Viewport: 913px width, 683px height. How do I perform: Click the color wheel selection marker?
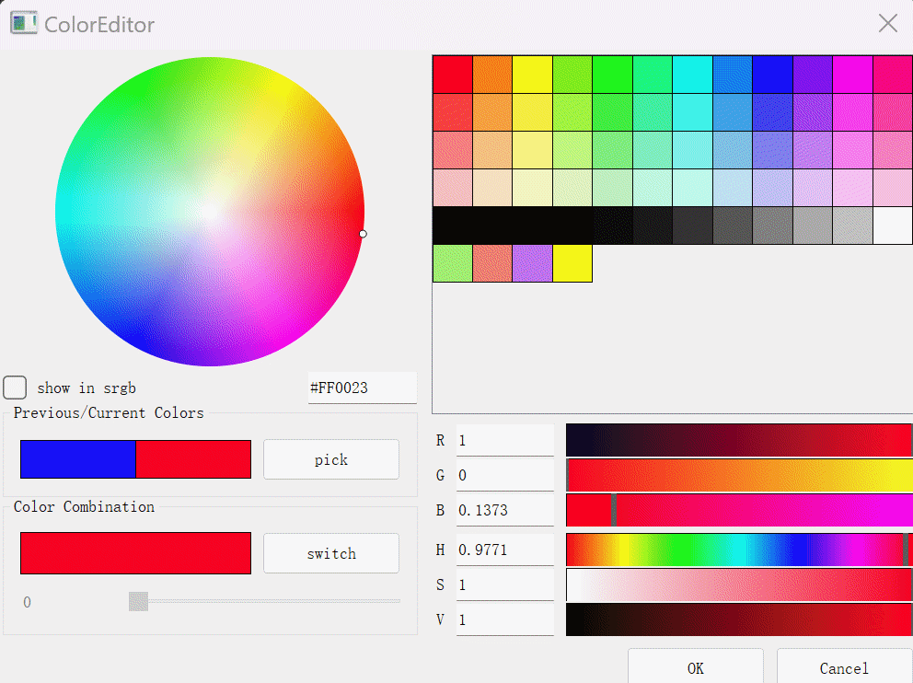(x=363, y=234)
